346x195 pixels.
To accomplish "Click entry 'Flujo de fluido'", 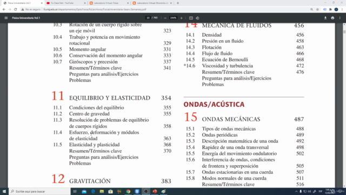I will point(217,54).
